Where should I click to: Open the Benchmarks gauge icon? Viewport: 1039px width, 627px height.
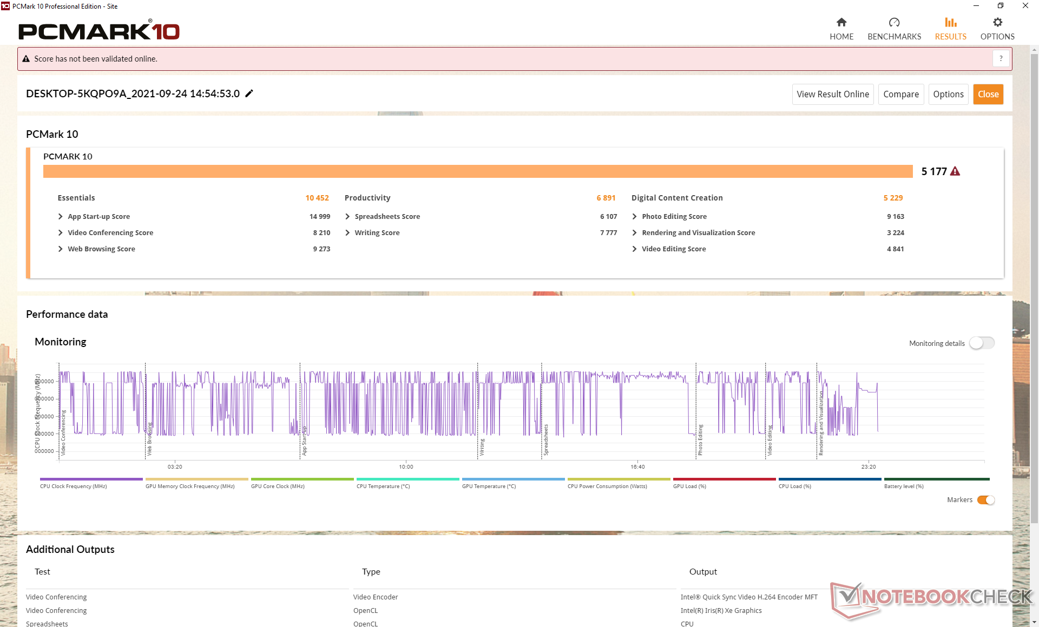(x=894, y=22)
